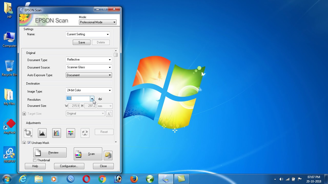Click the document height H field
Image resolution: width=328 pixels, height=184 pixels.
(x=90, y=106)
